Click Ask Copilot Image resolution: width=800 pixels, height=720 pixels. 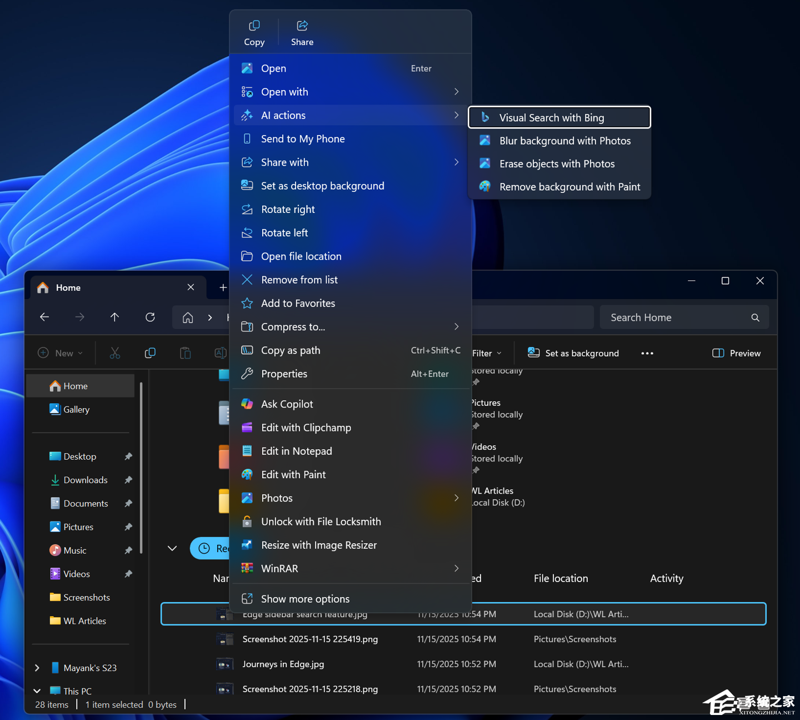pos(351,404)
